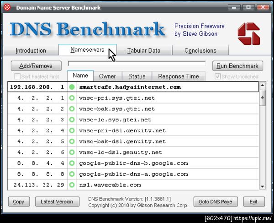Select vnsc-pri-dsl.genuity.net entry
The image size is (274, 223).
pos(133,131)
